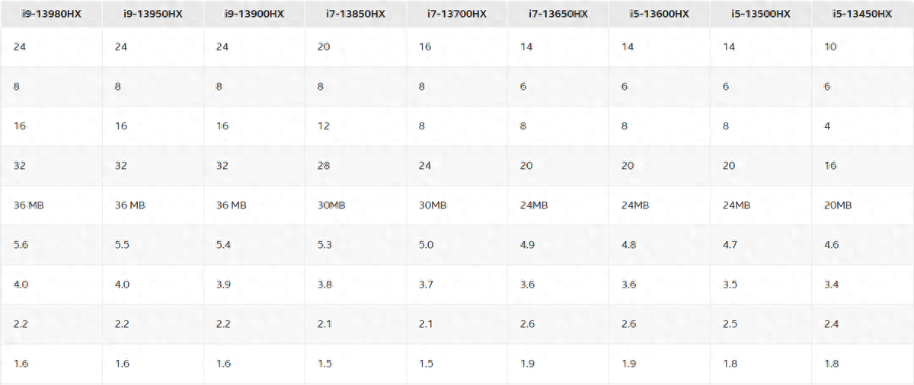This screenshot has width=914, height=385.
Task: Click the i5-13600HX column header
Action: click(660, 14)
